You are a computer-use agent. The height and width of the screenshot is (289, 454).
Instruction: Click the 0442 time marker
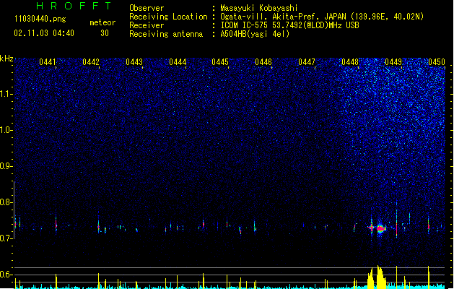pyautogui.click(x=91, y=62)
